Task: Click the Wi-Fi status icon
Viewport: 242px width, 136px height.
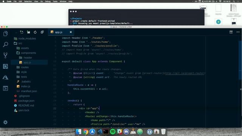Action: [220, 2]
